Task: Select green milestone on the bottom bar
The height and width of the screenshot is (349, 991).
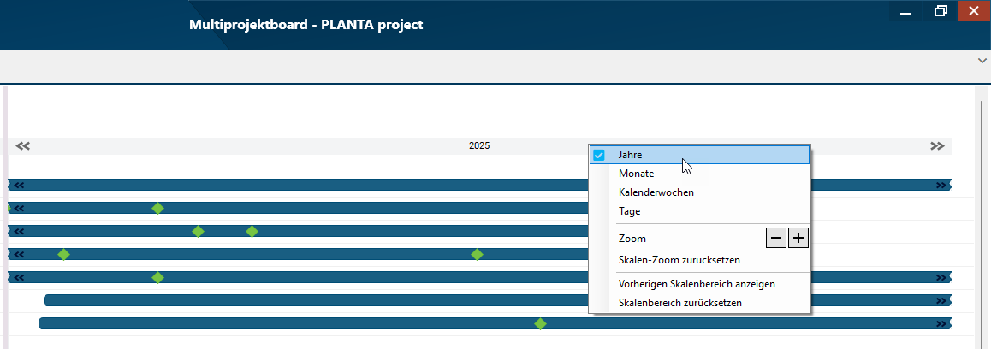Action: pos(540,323)
